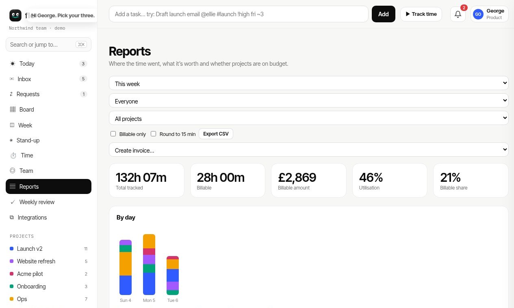This screenshot has height=308, width=514.
Task: Click the stopwatch icon beside Time
Action: coord(13,155)
